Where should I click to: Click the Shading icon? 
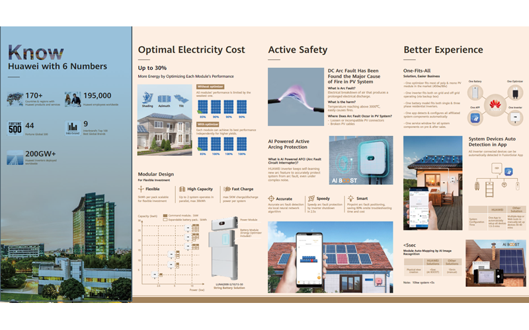147,98
